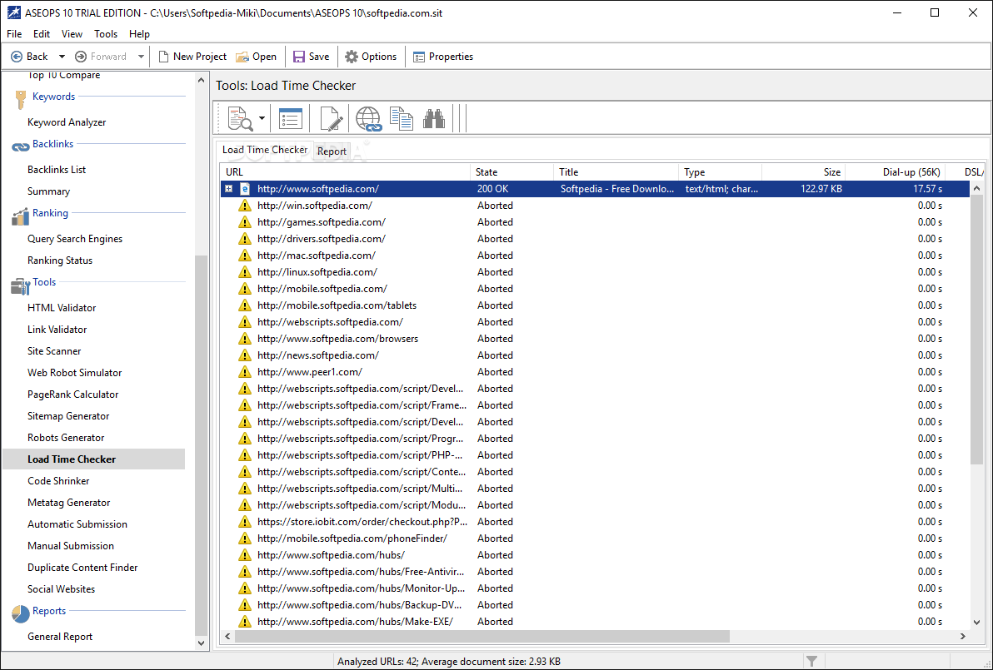Image resolution: width=993 pixels, height=670 pixels.
Task: Open Code Shrinker tool
Action: point(58,481)
